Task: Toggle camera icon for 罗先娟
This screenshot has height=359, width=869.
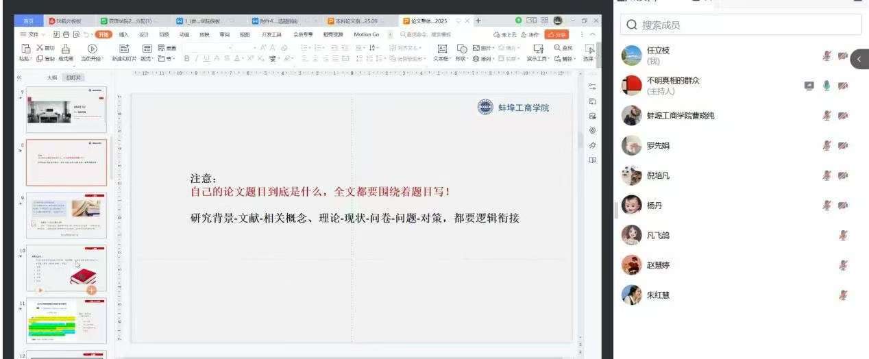Action: coord(843,145)
